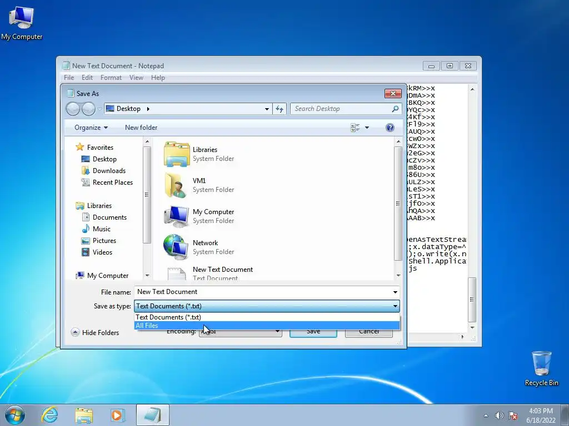Select the Network icon in file list
Viewport: 569px width, 426px height.
point(176,247)
